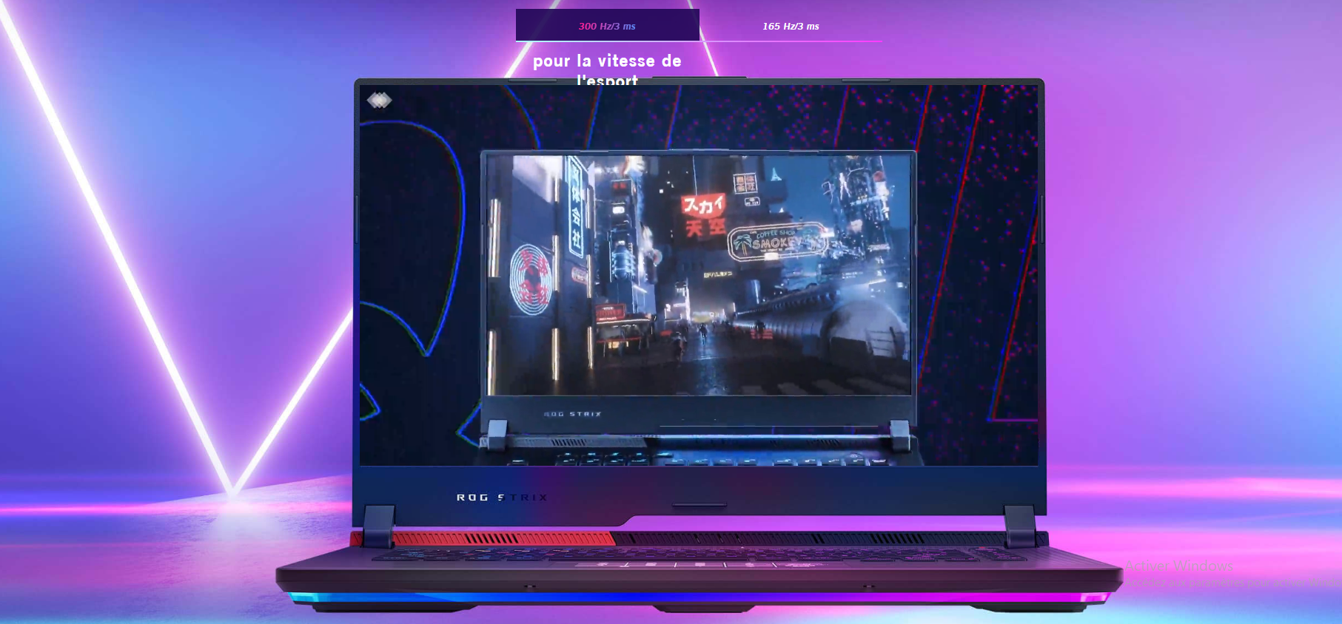Click the ROG Strix laptop video

pos(699,275)
